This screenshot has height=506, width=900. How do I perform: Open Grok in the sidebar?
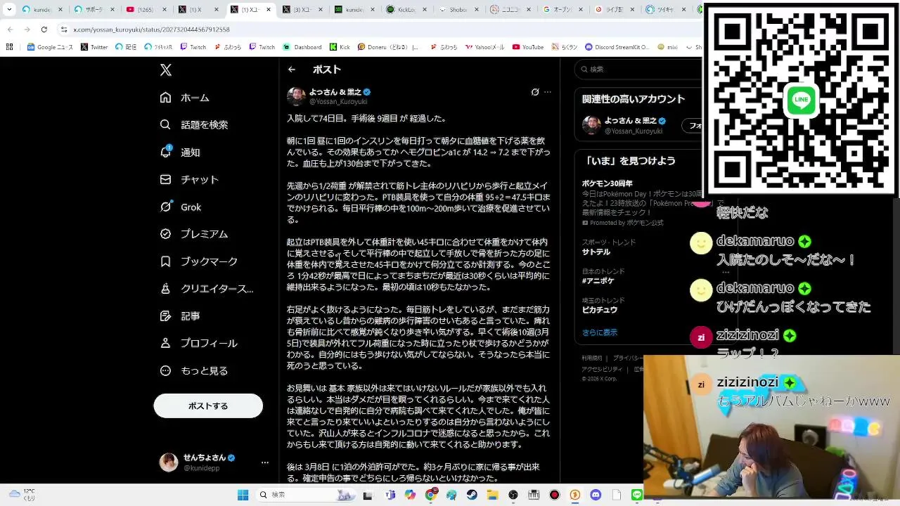[181, 207]
